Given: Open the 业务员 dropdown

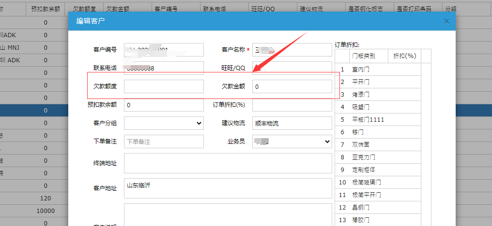Looking at the screenshot, I should click(292, 141).
